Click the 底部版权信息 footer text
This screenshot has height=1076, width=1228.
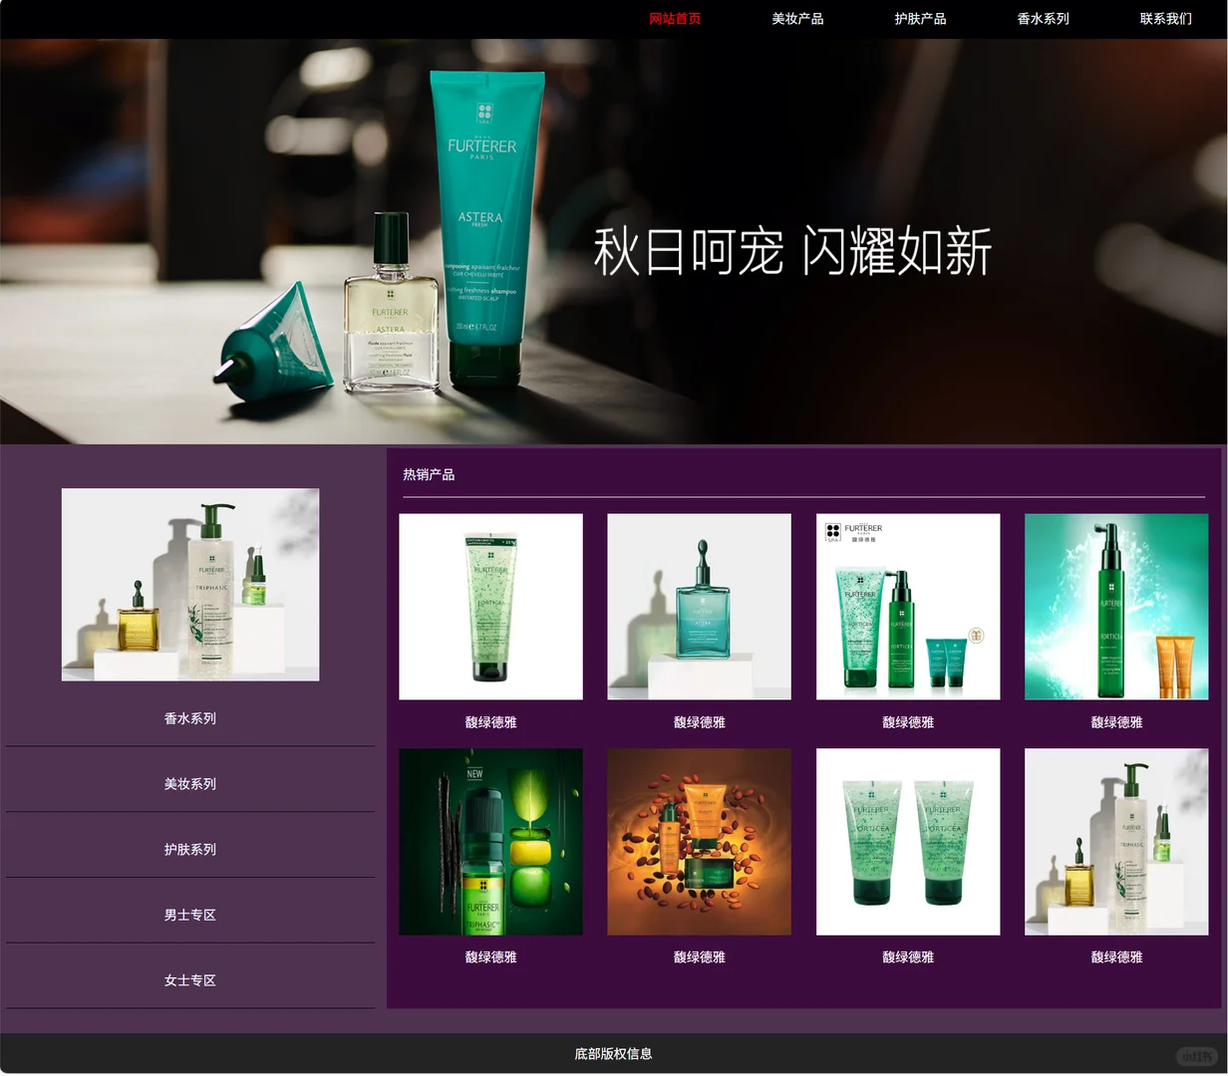[x=613, y=1053]
